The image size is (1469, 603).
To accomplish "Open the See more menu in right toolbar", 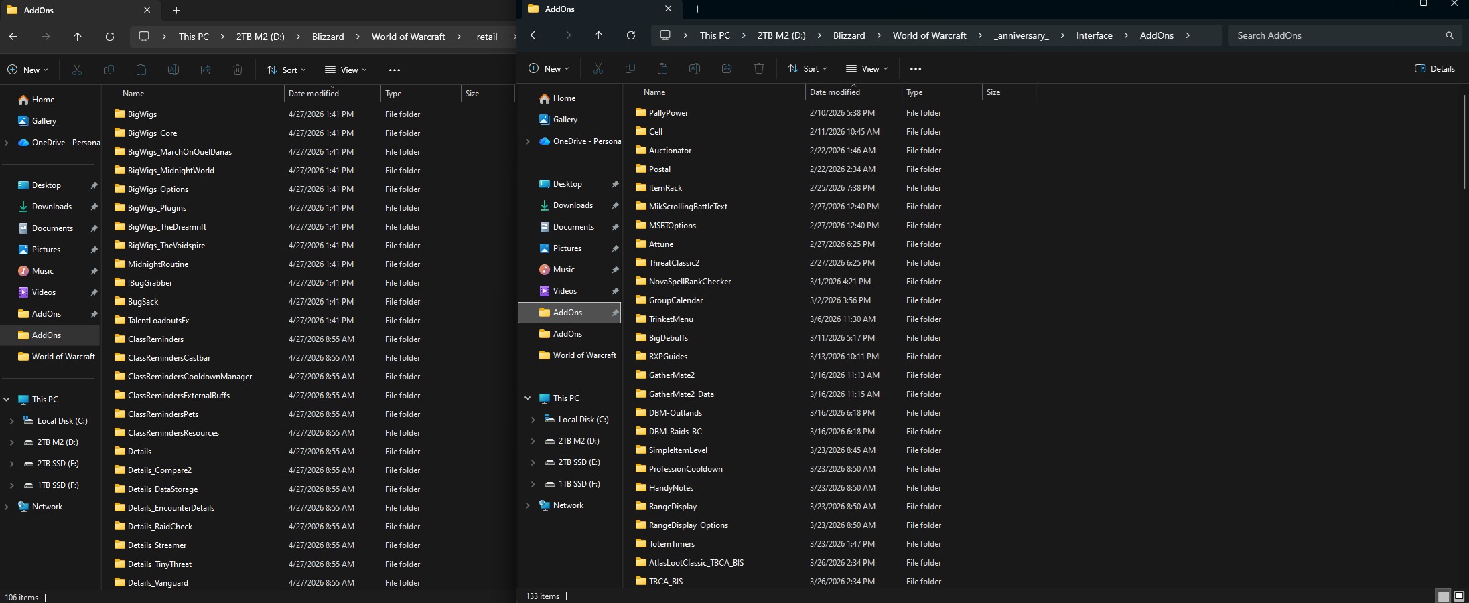I will click(x=915, y=68).
